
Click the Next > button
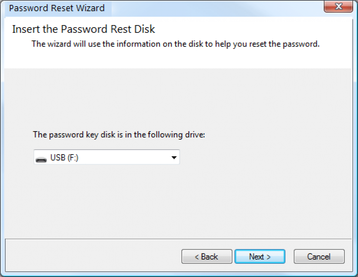click(x=260, y=256)
